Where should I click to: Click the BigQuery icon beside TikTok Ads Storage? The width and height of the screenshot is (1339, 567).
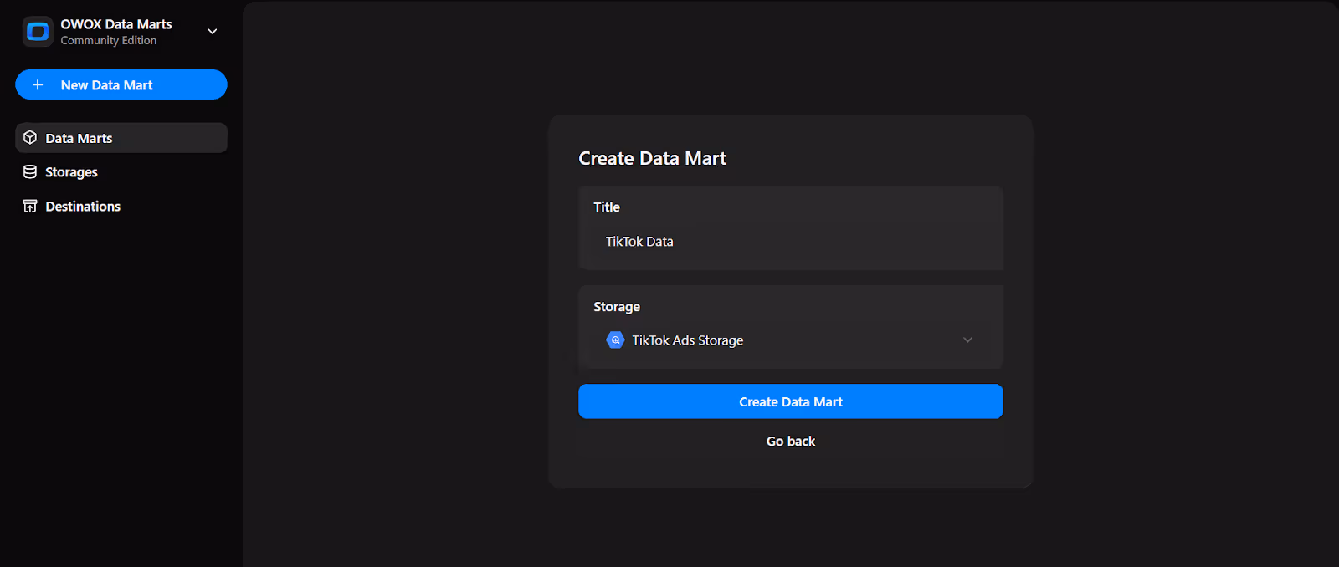tap(615, 340)
